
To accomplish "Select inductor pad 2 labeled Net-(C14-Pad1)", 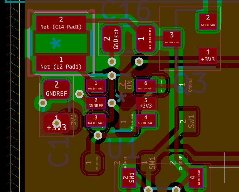I will click(x=61, y=23).
